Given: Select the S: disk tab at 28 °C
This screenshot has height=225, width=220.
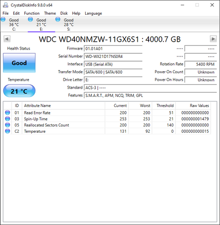Looking at the screenshot, I should pyautogui.click(x=69, y=24).
